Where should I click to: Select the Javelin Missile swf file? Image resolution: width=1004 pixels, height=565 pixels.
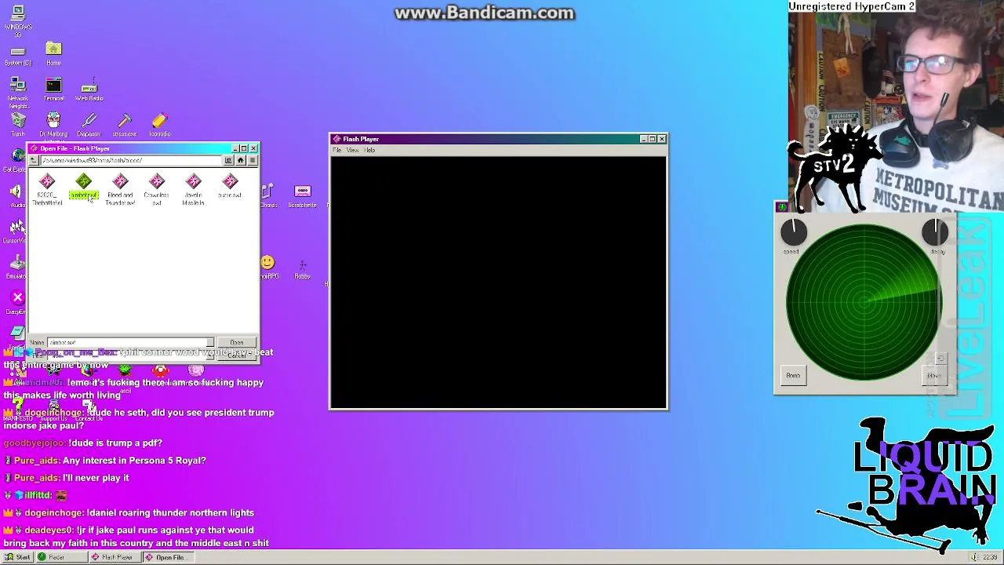pyautogui.click(x=193, y=189)
